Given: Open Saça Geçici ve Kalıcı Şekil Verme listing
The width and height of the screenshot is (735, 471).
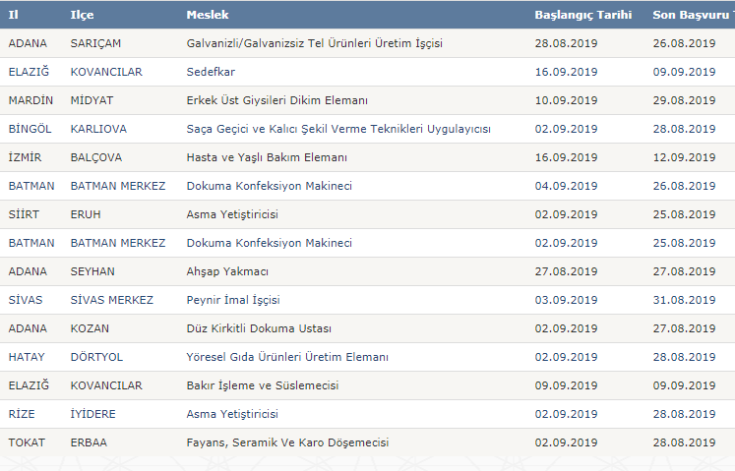Looking at the screenshot, I should [x=338, y=129].
